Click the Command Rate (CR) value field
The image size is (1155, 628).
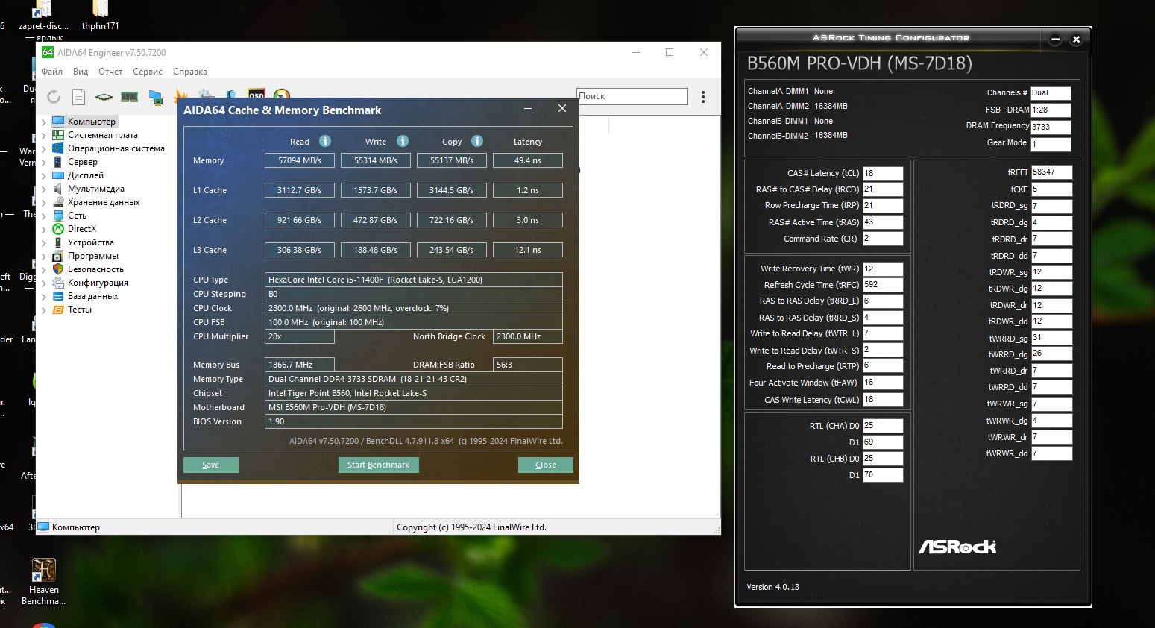[x=883, y=239]
